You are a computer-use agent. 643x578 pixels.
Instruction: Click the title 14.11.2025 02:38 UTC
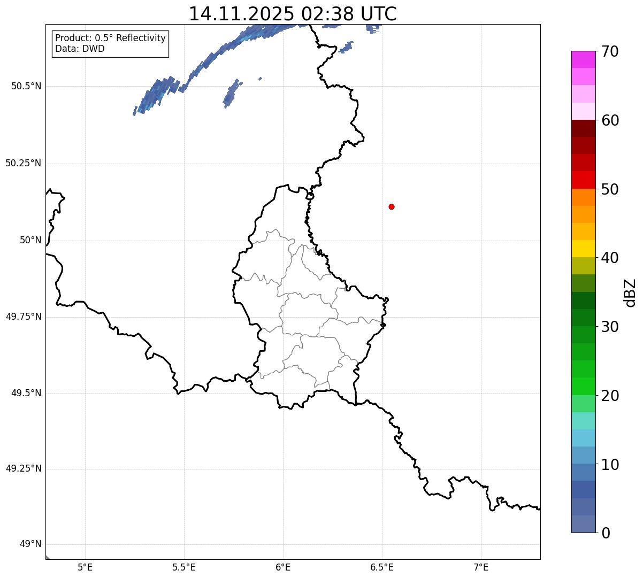tap(293, 14)
